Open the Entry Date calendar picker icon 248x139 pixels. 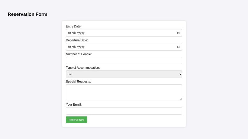(x=178, y=33)
